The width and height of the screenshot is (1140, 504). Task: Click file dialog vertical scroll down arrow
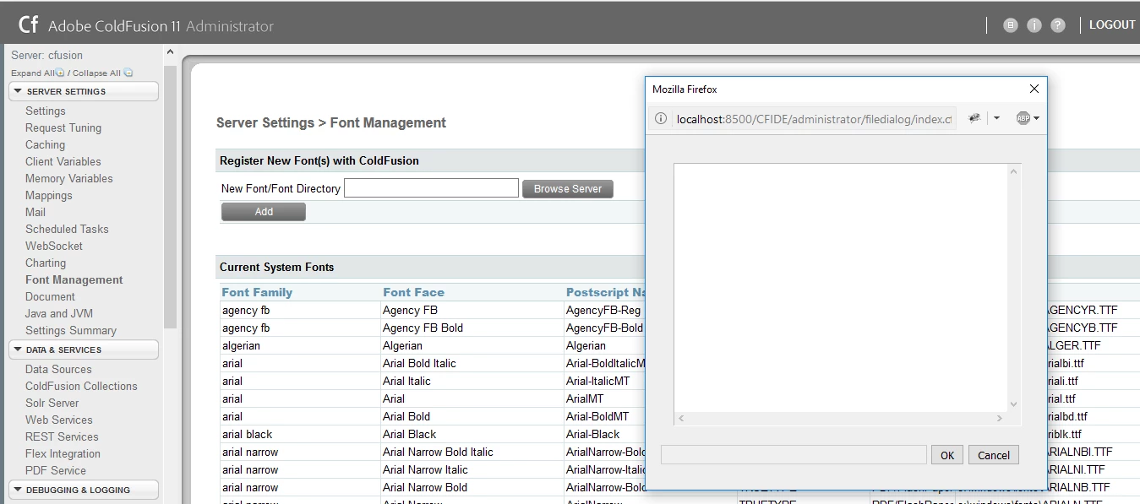click(1014, 404)
